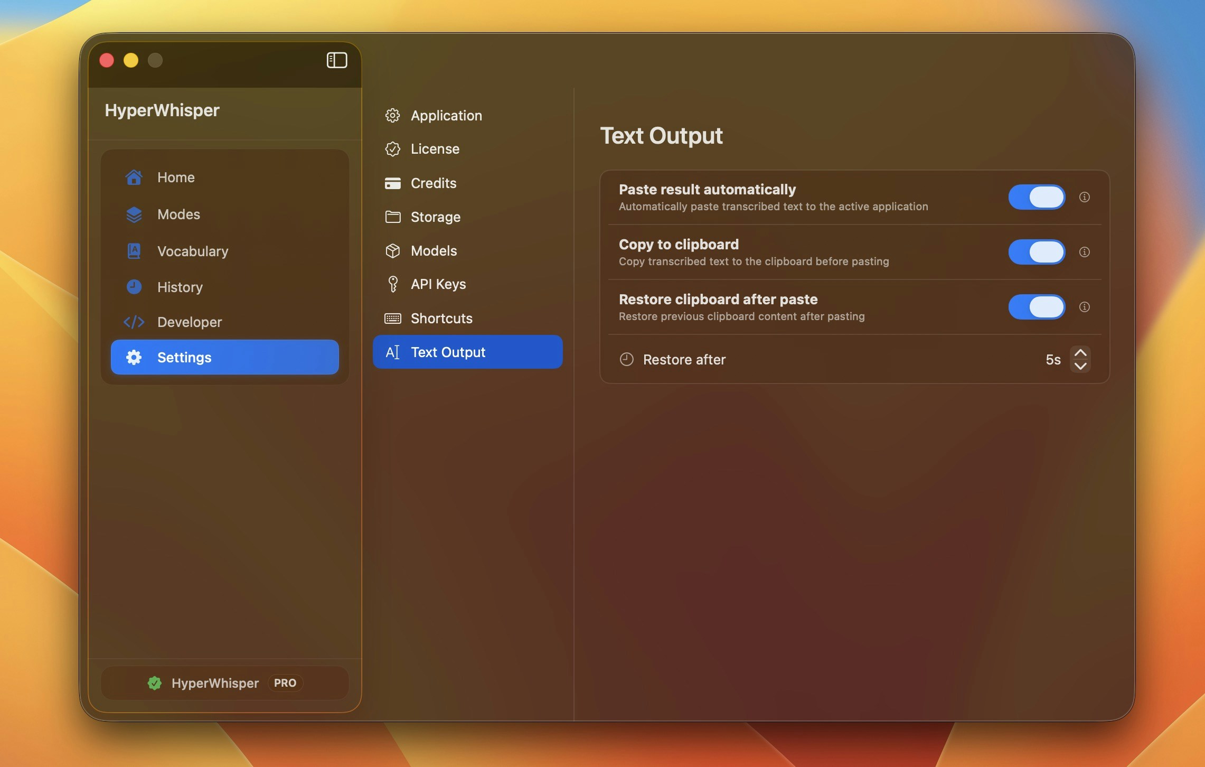
Task: Select the Developer code icon
Action: (134, 322)
